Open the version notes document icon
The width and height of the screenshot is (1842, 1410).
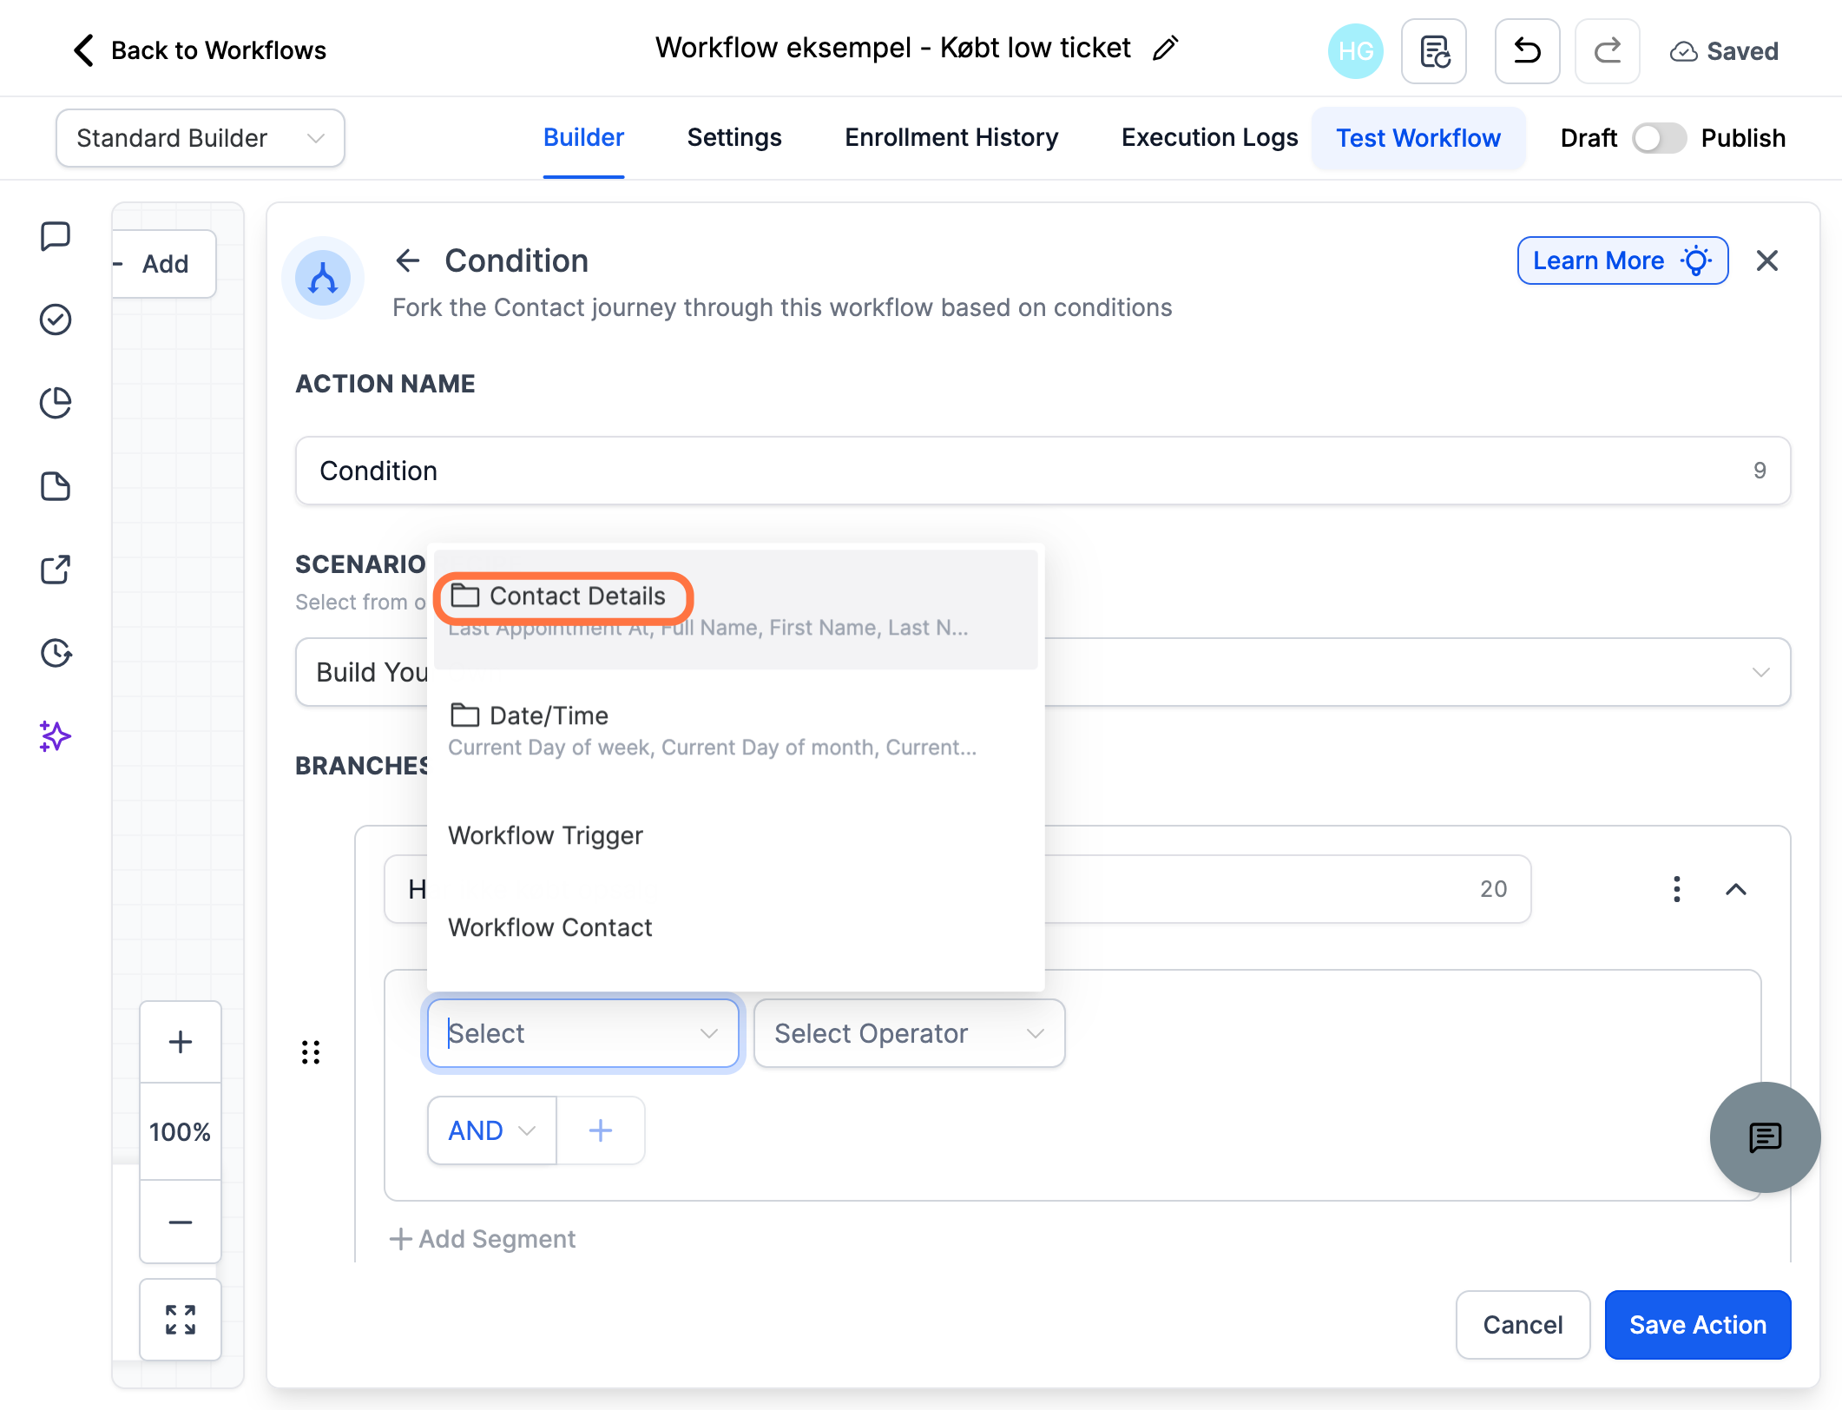click(x=1434, y=51)
